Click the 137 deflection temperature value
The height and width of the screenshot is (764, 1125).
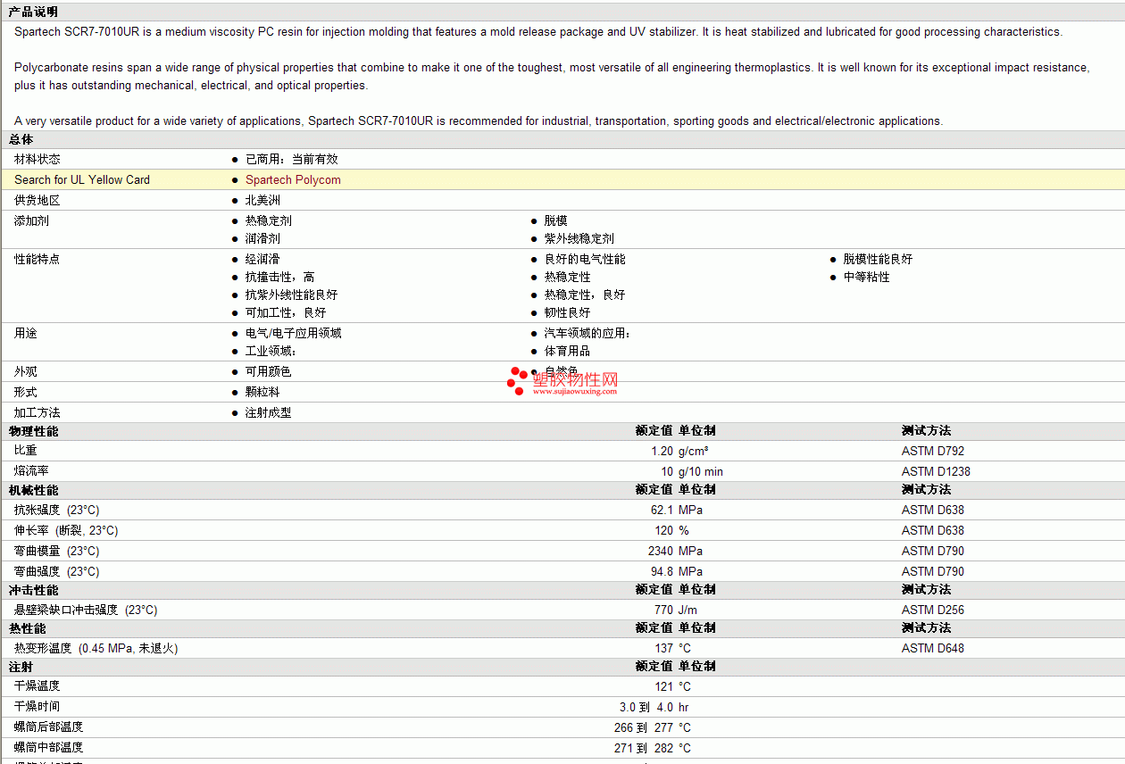663,648
